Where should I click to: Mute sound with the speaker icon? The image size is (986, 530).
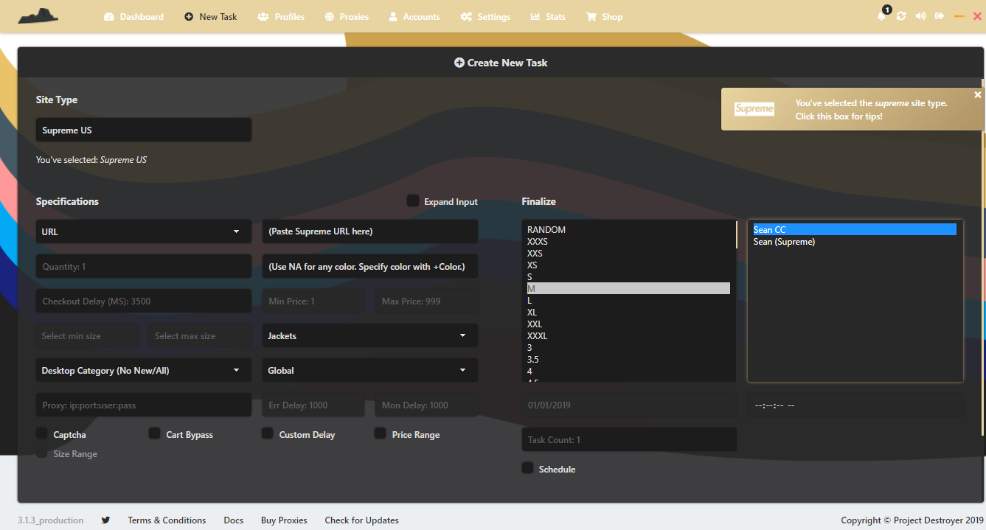pyautogui.click(x=920, y=16)
